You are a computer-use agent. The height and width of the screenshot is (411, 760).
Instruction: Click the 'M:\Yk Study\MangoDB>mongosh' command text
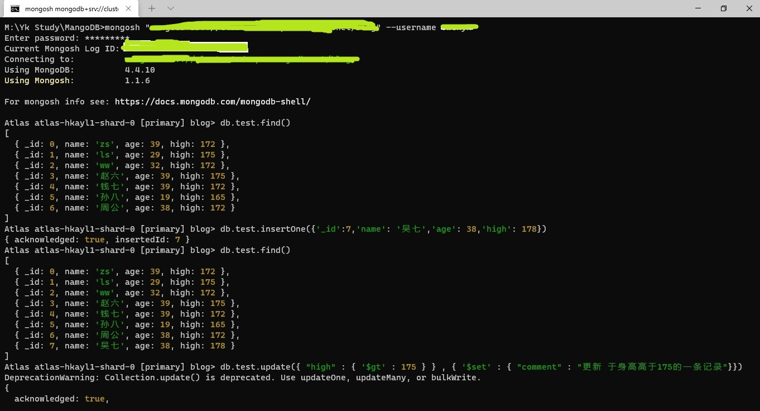[x=72, y=27]
